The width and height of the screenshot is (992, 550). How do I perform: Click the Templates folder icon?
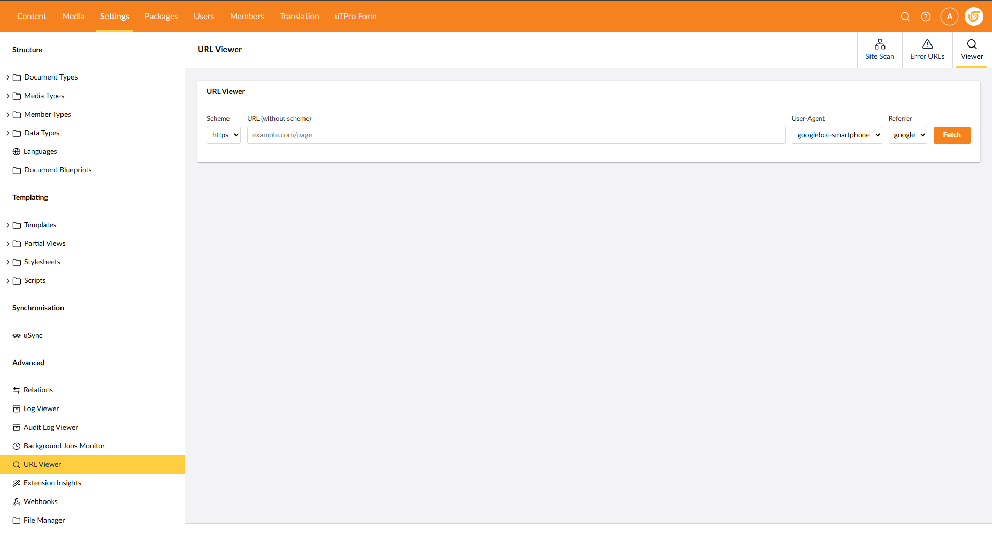click(17, 225)
